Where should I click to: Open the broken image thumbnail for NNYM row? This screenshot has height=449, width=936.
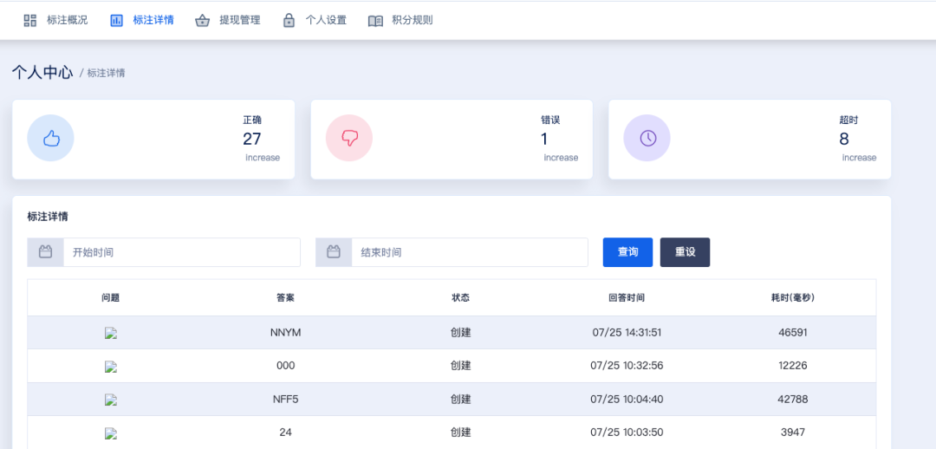coord(110,333)
